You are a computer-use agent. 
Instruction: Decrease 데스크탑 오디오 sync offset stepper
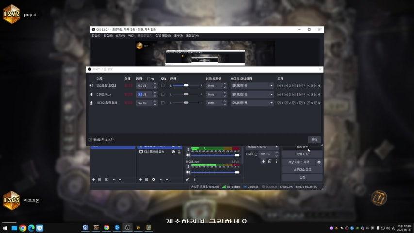click(x=225, y=87)
